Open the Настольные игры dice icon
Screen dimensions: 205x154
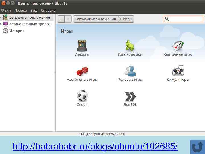82,71
